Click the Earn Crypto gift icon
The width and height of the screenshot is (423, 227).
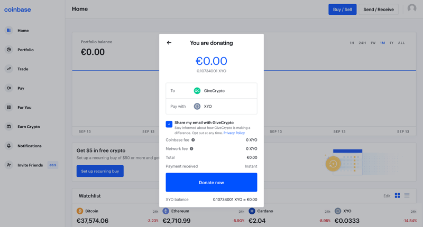point(9,127)
